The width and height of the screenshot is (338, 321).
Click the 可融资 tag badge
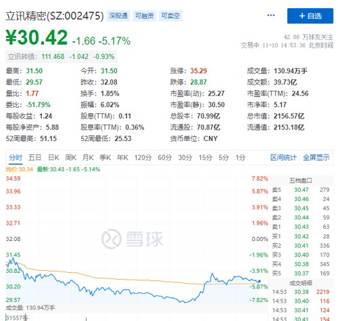pos(145,16)
